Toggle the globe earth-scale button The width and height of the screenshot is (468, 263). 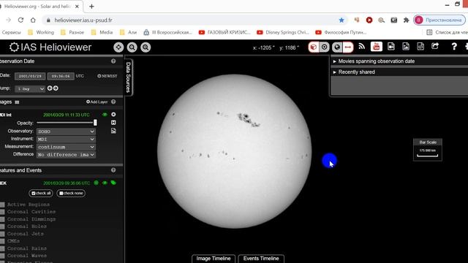pos(337,47)
